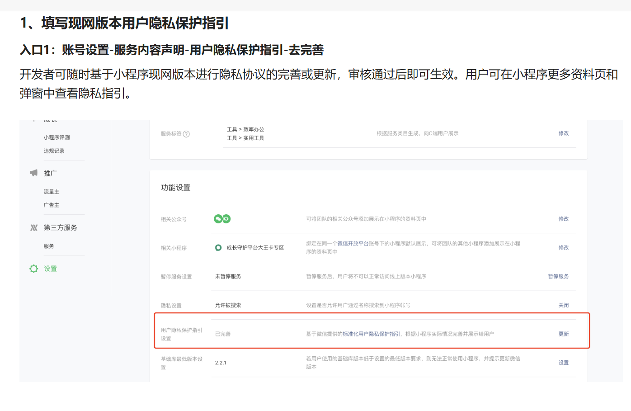Click the 相关小程序 label
The width and height of the screenshot is (631, 411).
174,248
